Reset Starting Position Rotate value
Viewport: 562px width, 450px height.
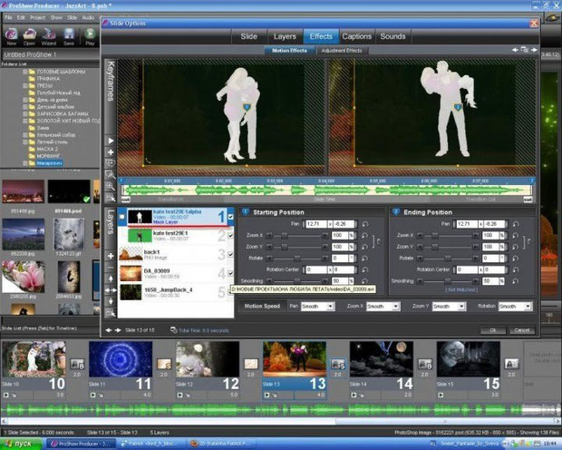(x=365, y=258)
